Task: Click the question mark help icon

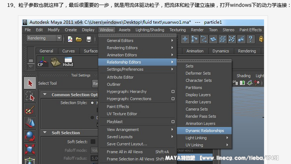Action: (x=251, y=39)
